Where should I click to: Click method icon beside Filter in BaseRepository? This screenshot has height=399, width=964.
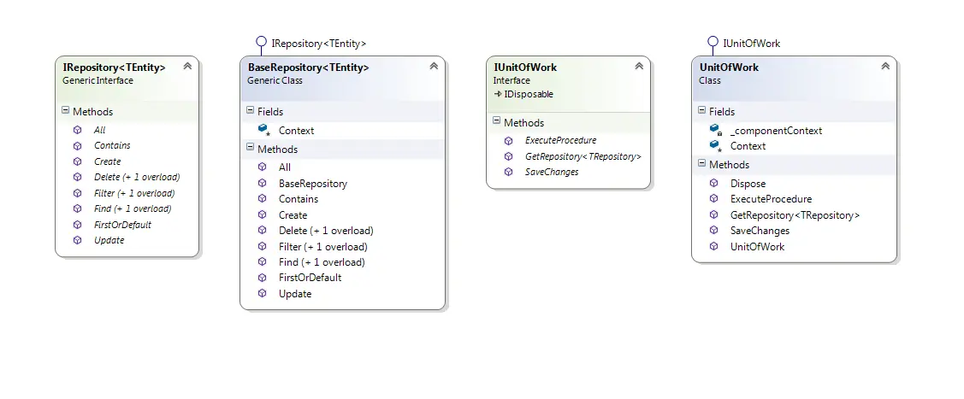[263, 246]
